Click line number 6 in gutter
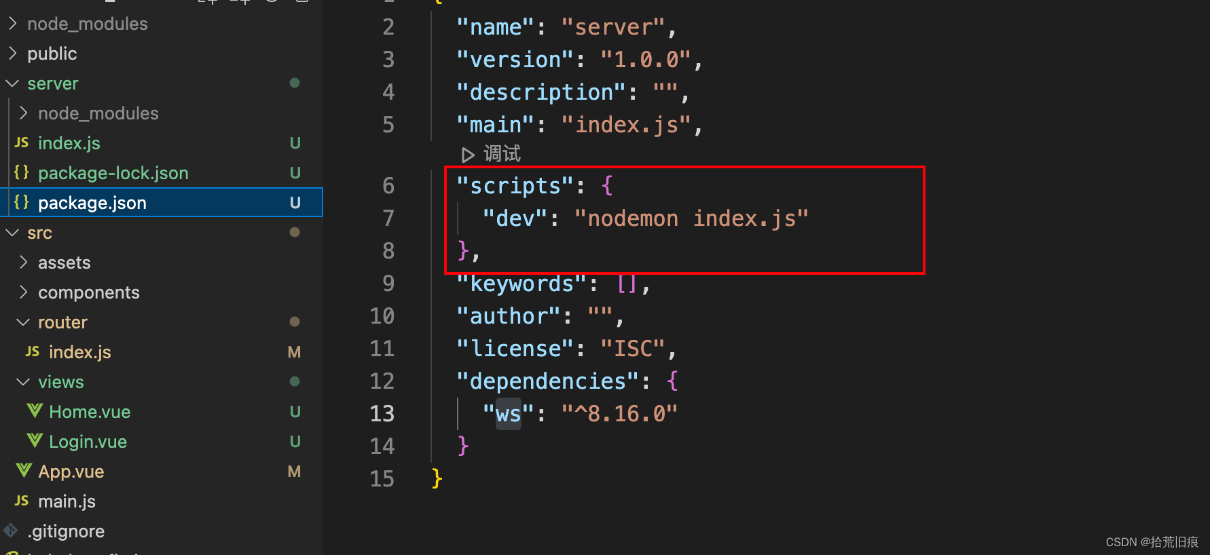 pyautogui.click(x=388, y=185)
